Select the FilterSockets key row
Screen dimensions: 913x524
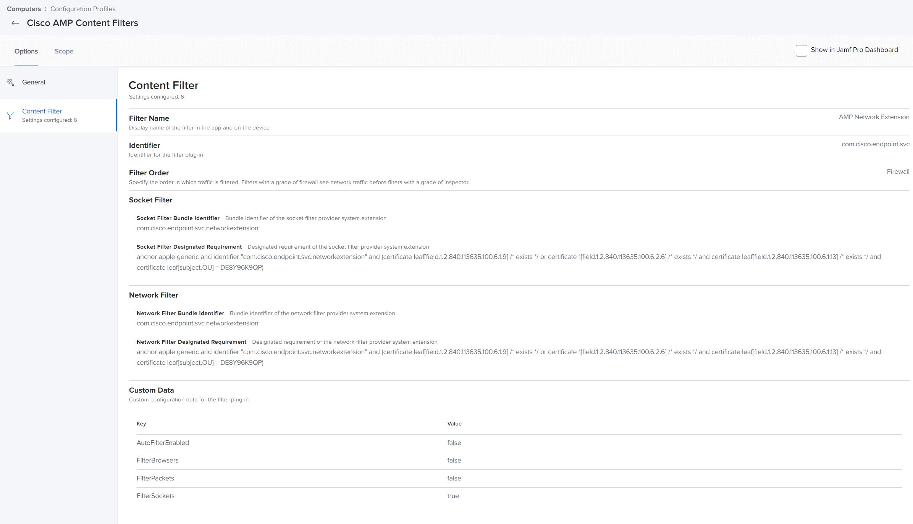[x=519, y=496]
